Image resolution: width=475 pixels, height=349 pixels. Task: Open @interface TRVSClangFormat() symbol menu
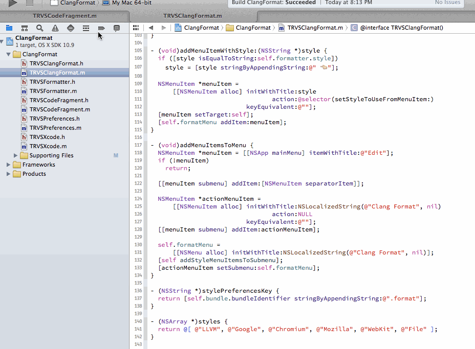coord(397,28)
